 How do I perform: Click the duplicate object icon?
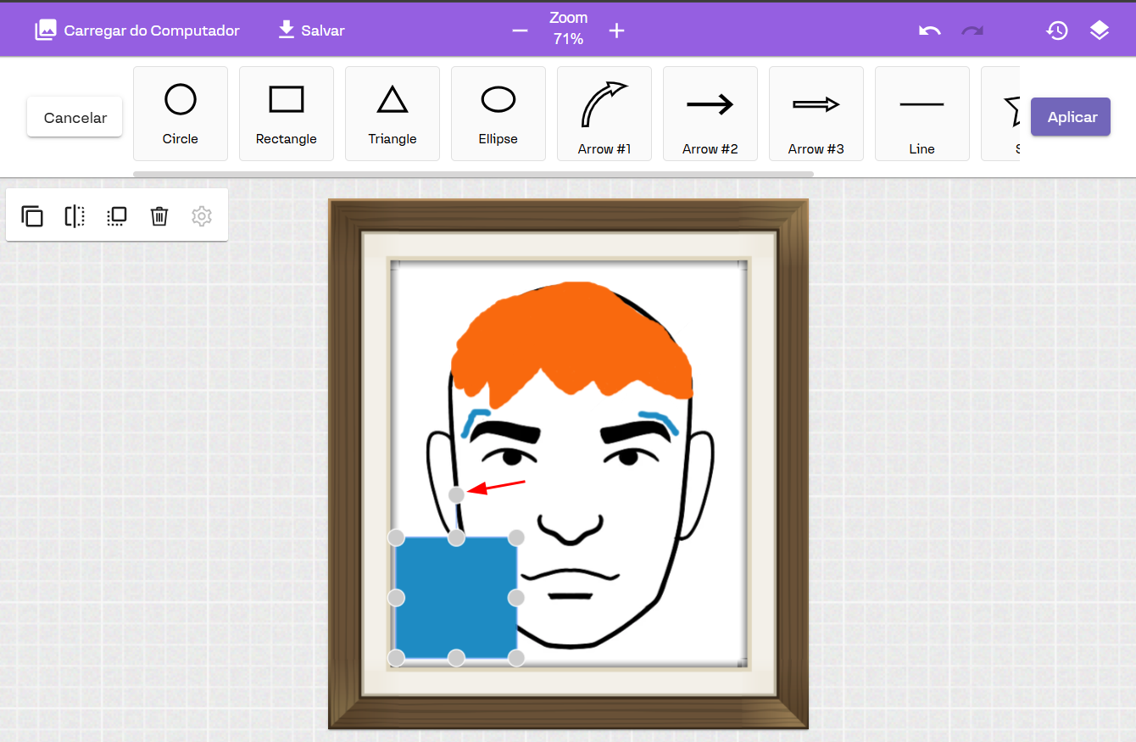[x=32, y=216]
